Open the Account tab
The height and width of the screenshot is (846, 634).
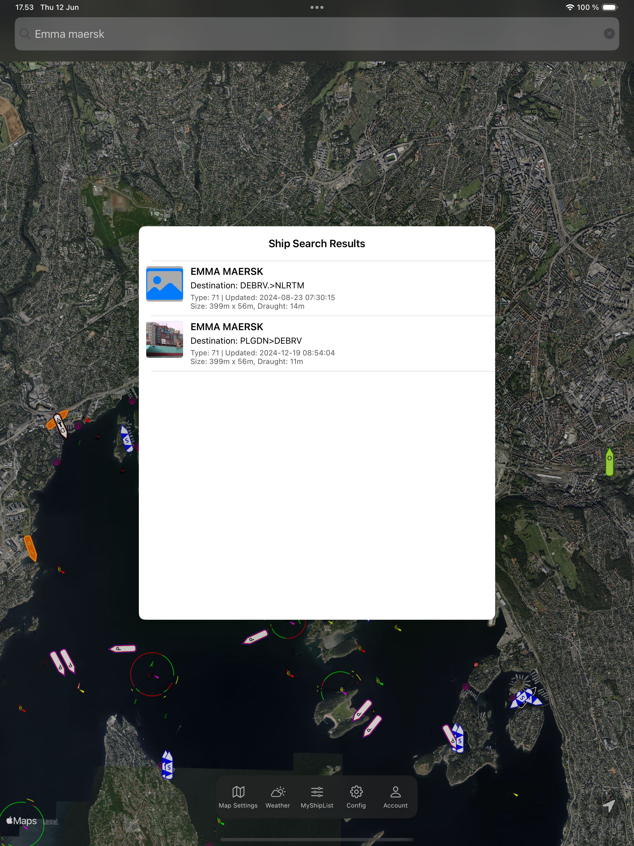(396, 797)
